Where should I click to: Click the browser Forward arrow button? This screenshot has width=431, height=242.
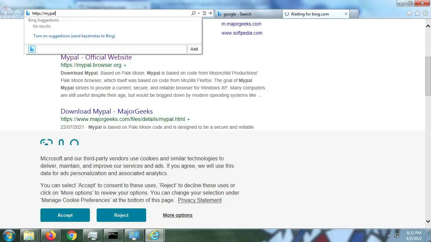(18, 13)
